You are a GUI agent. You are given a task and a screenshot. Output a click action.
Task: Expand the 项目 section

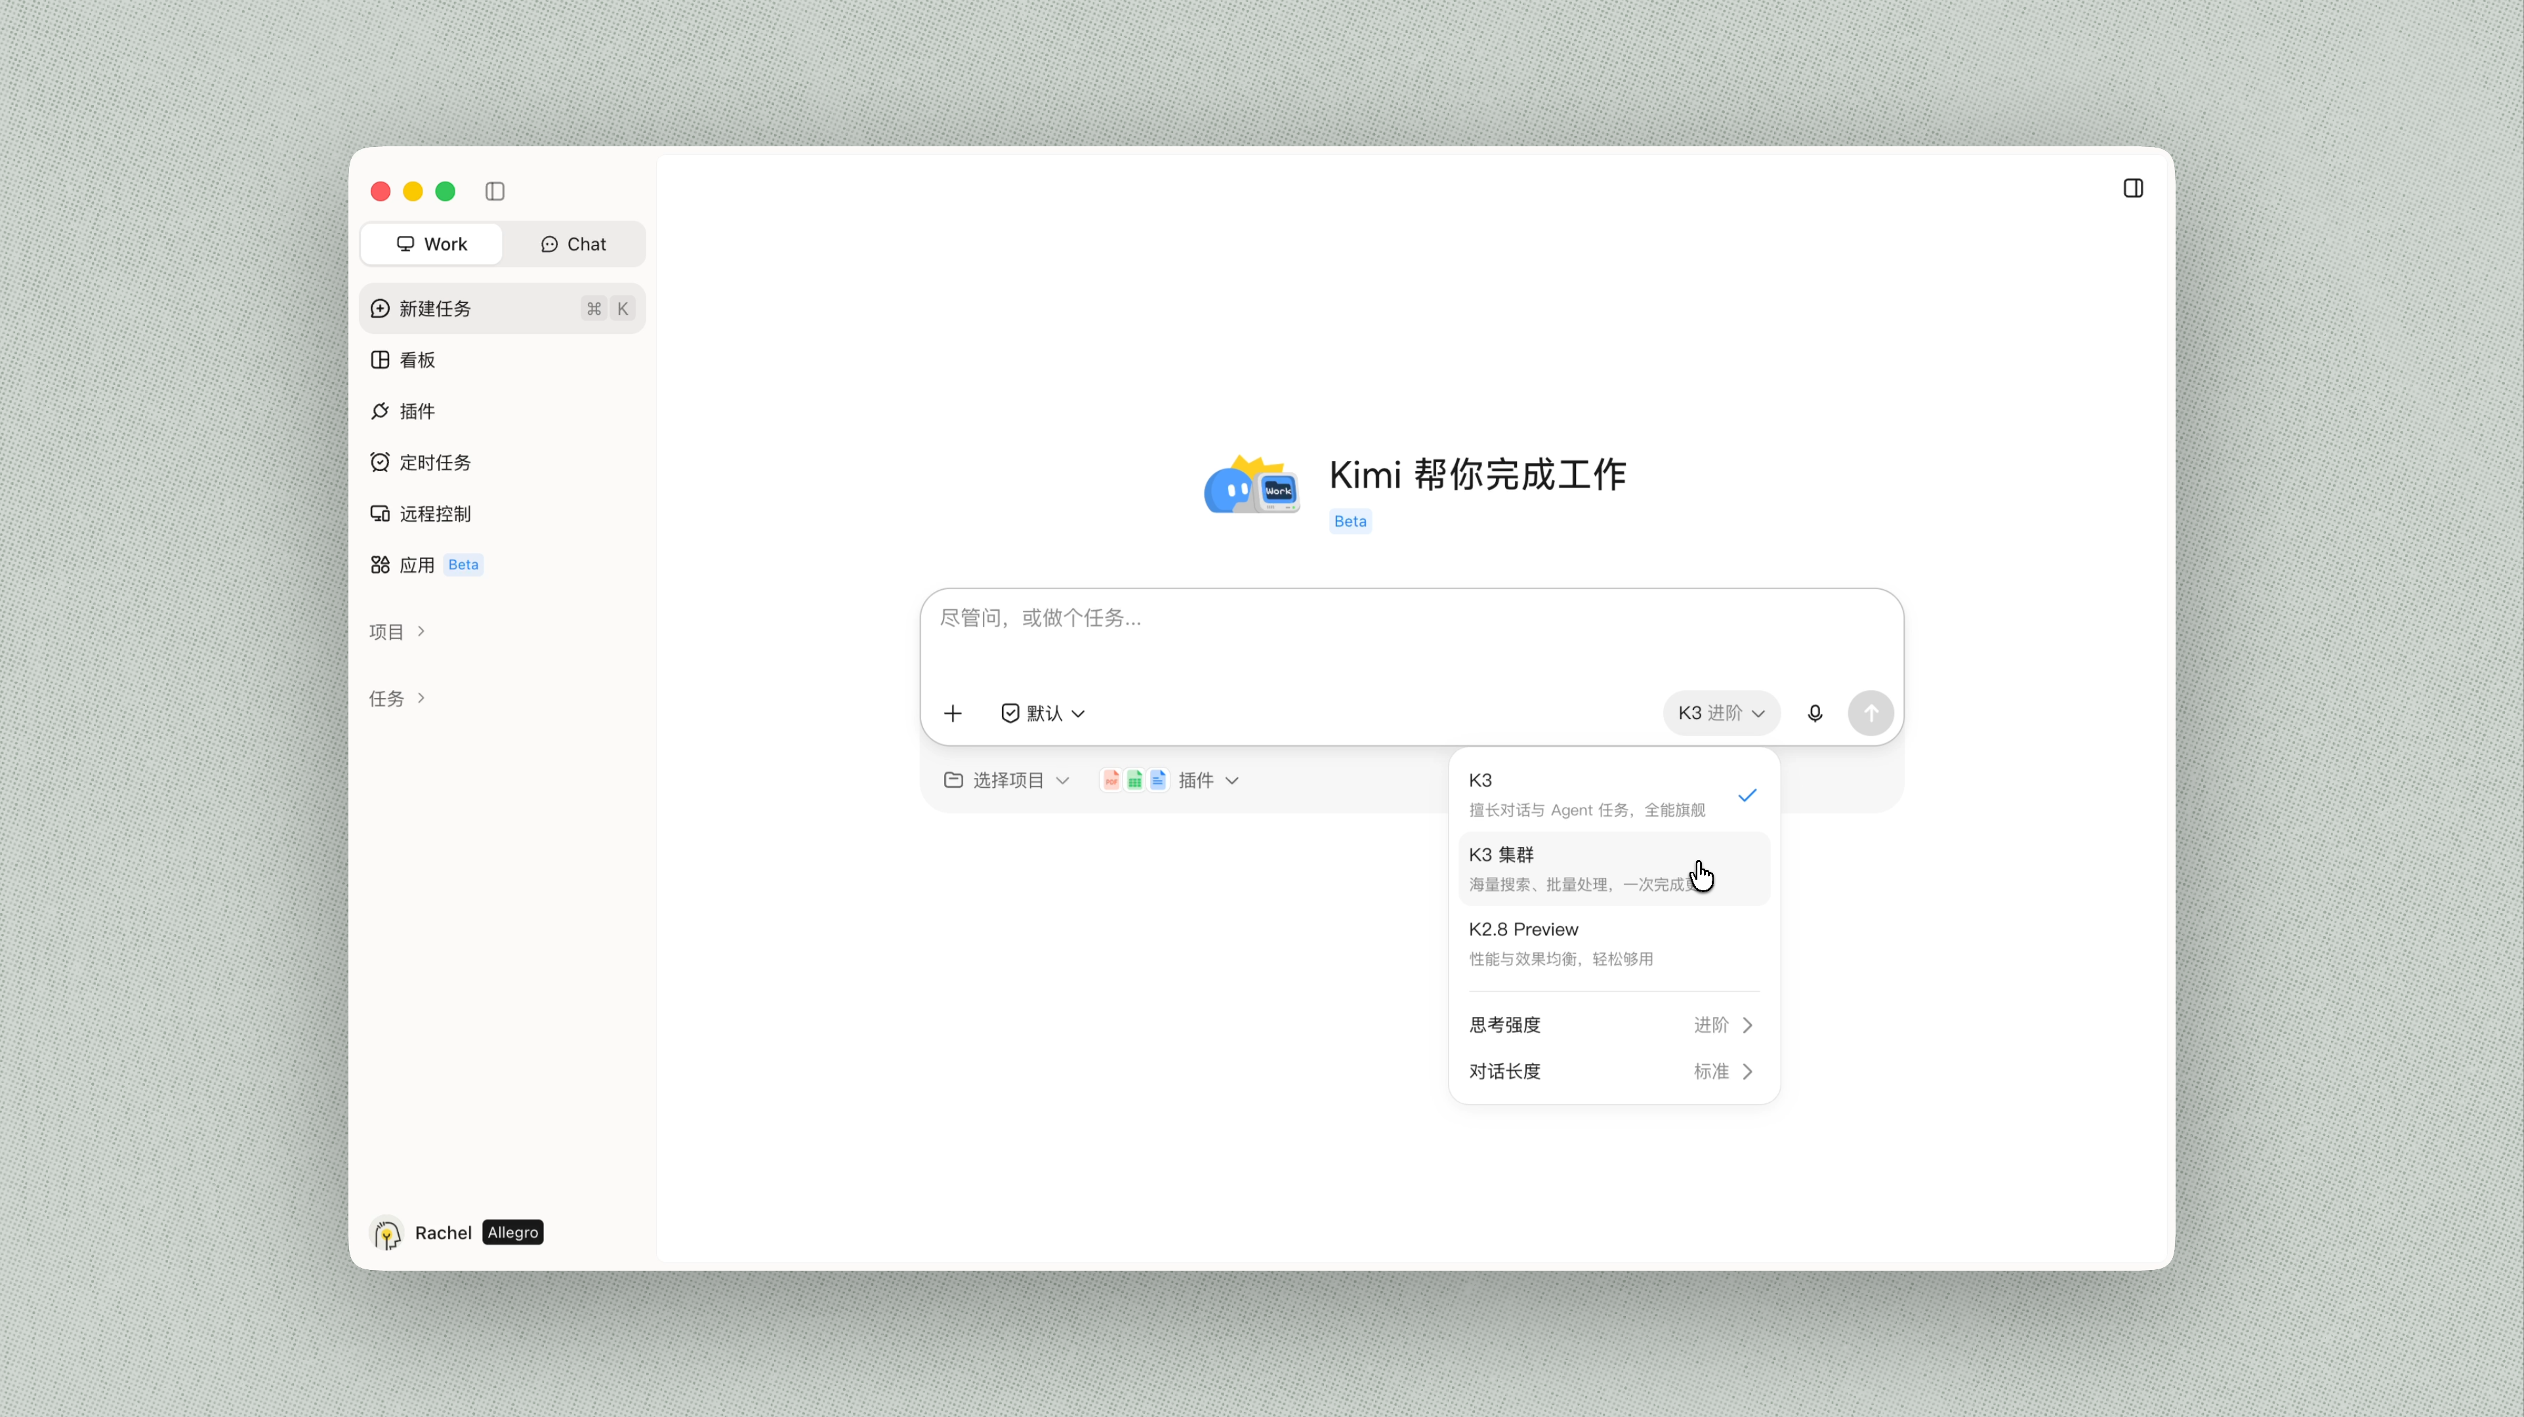pyautogui.click(x=397, y=631)
